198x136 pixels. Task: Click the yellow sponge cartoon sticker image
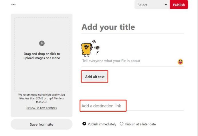pyautogui.click(x=90, y=48)
